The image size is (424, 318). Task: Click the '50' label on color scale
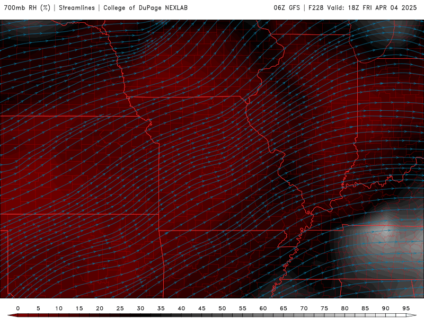coord(222,308)
